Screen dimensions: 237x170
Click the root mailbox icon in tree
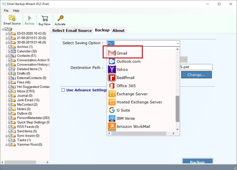[10, 29]
